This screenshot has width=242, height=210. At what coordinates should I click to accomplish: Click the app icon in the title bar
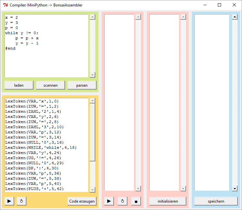tap(5, 5)
